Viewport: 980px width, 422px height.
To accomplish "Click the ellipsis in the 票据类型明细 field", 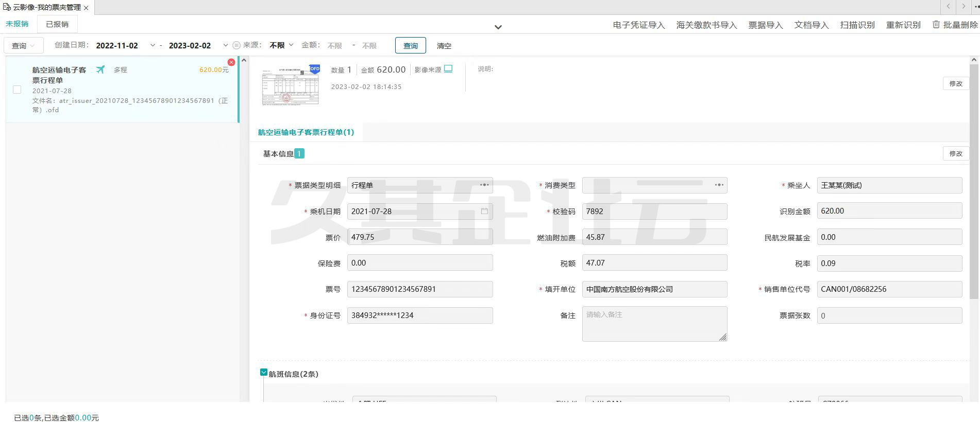I will click(x=484, y=185).
